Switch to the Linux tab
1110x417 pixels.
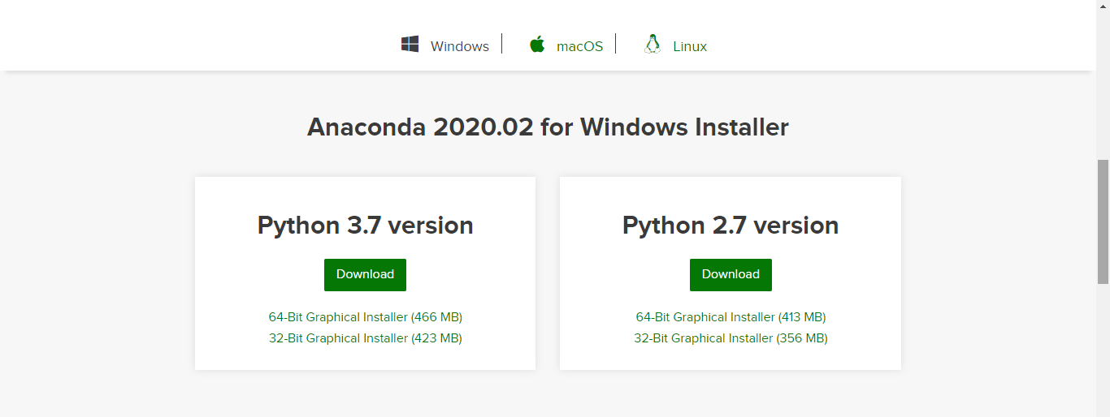[690, 46]
